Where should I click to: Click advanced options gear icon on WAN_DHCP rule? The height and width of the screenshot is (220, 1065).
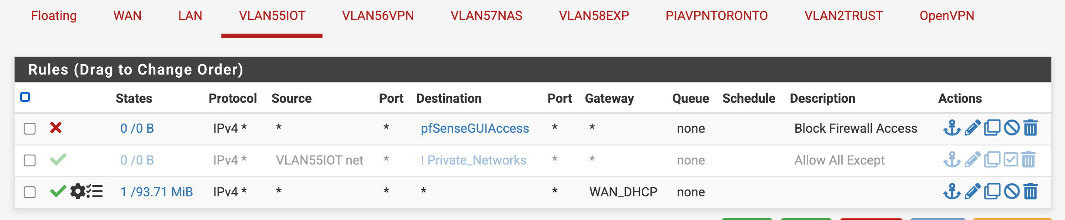coord(78,191)
